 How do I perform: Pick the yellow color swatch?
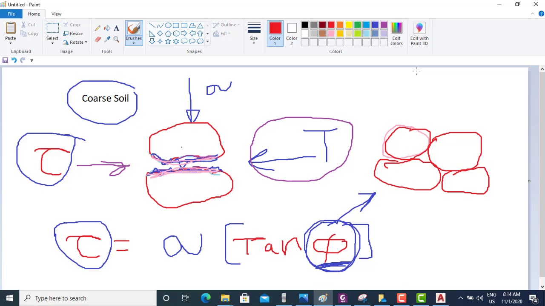coord(349,25)
